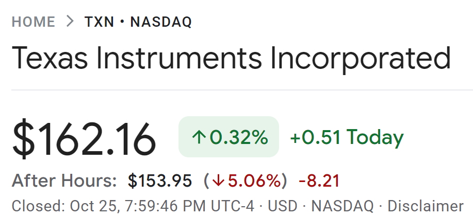Go to the HOME breadcrumb link
The width and height of the screenshot is (473, 217).
click(x=34, y=22)
